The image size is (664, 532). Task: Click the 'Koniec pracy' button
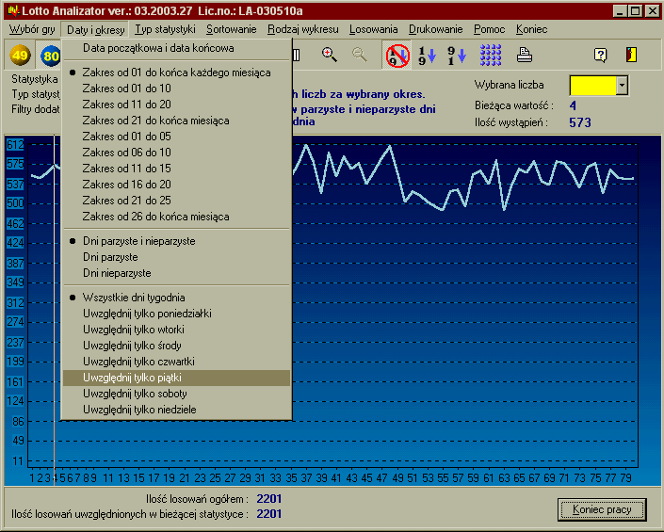point(602,509)
